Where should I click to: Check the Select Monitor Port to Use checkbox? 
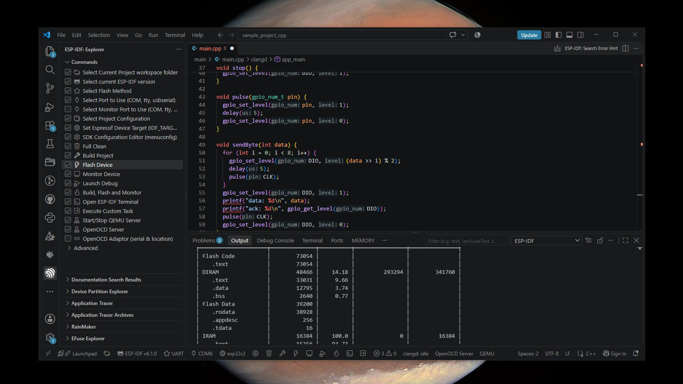pyautogui.click(x=68, y=109)
